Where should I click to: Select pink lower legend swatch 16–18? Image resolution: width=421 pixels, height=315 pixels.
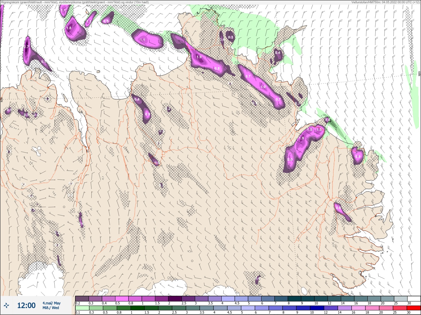coord(359,308)
